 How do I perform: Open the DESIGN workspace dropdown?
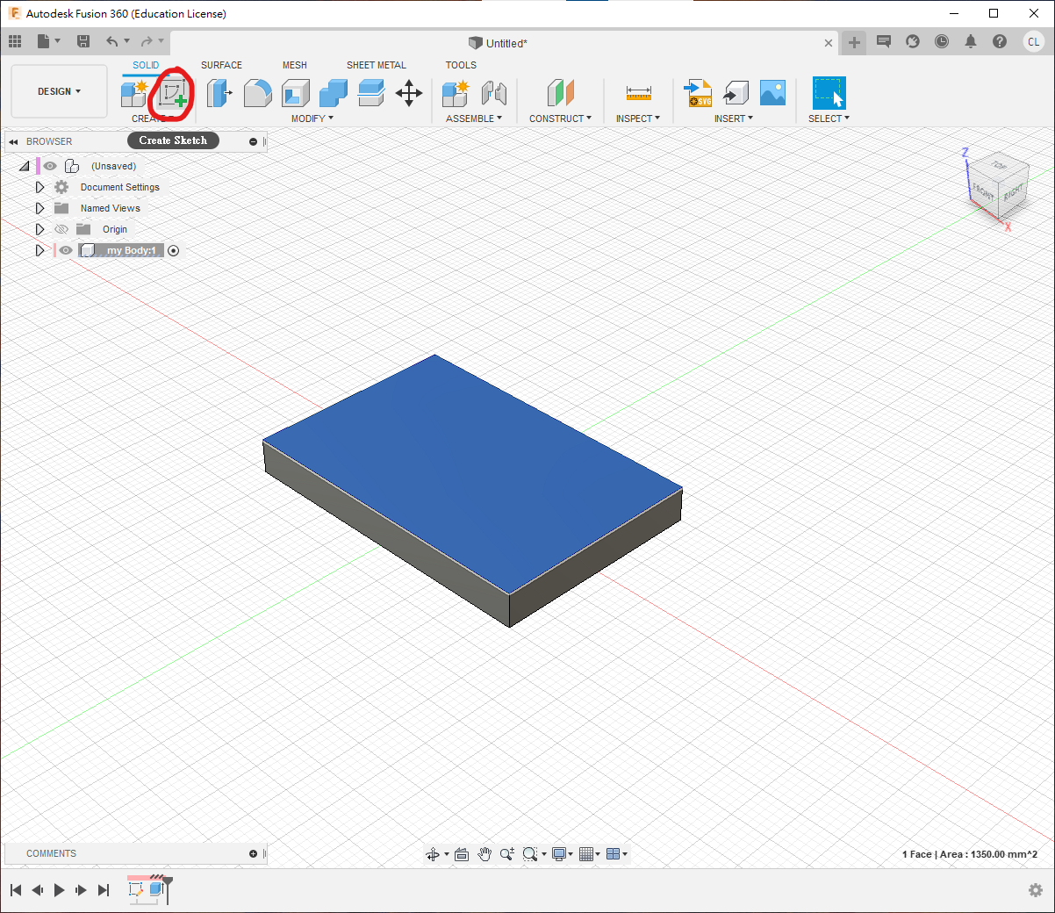[x=59, y=91]
